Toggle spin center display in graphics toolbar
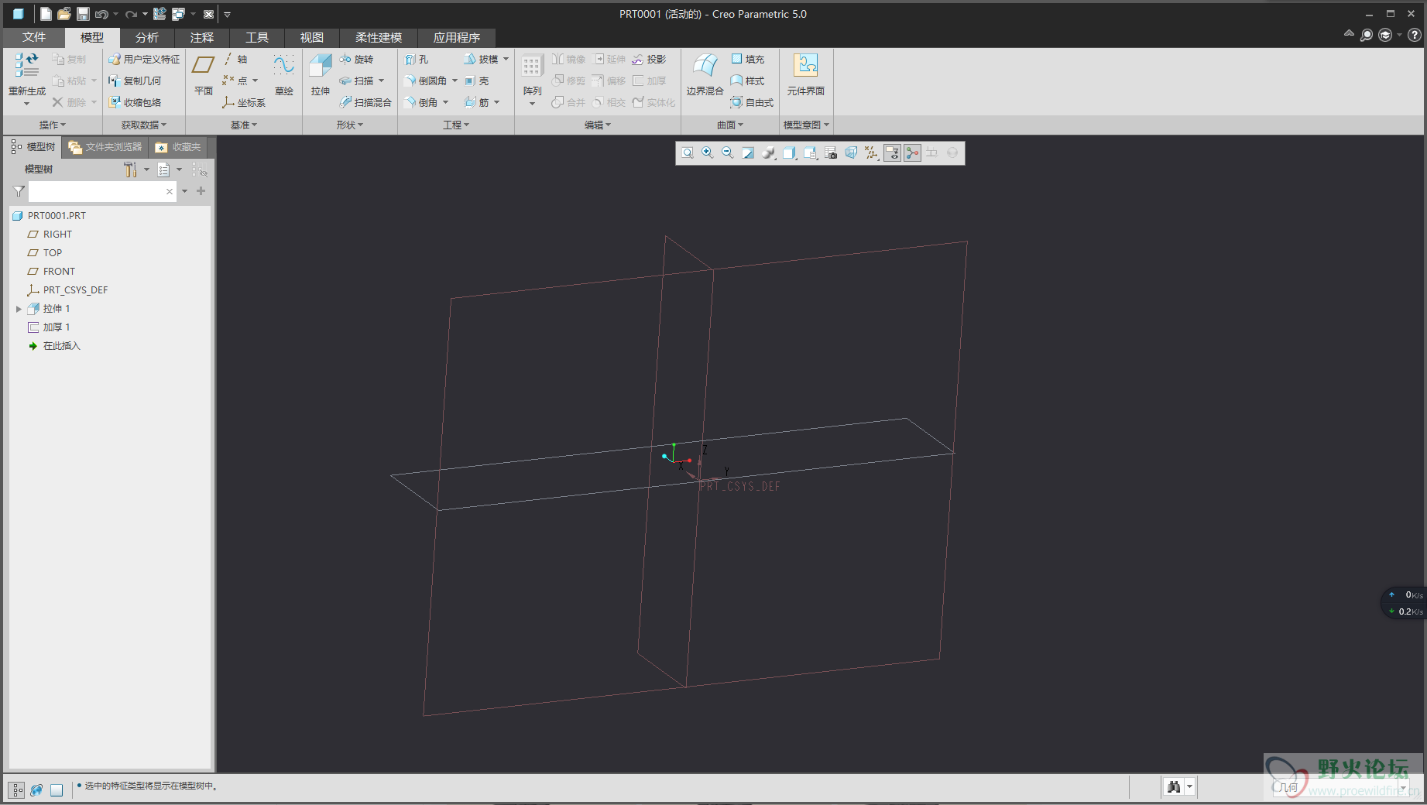 pyautogui.click(x=913, y=153)
